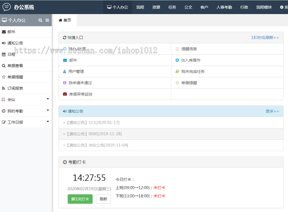Click the clock icon beside 考勤打卡
The width and height of the screenshot is (288, 212).
coord(65,162)
